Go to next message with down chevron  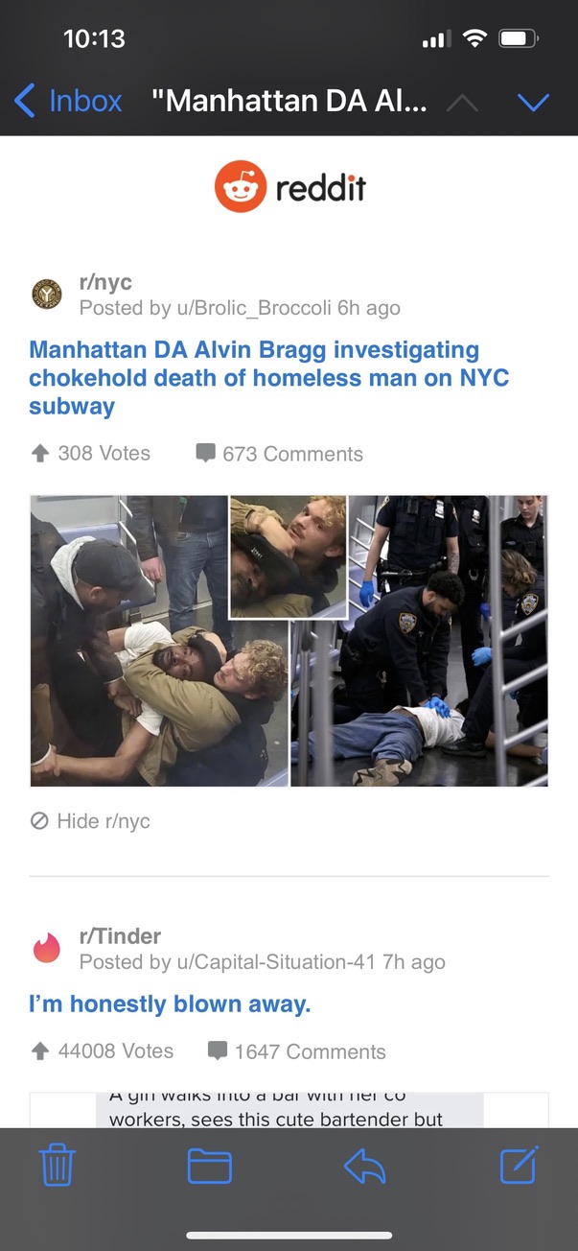[x=533, y=101]
